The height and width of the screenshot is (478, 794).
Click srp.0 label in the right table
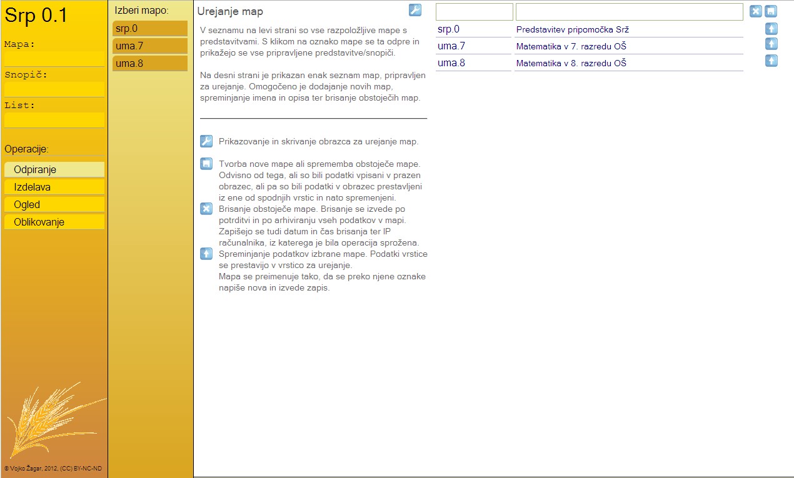pos(448,29)
